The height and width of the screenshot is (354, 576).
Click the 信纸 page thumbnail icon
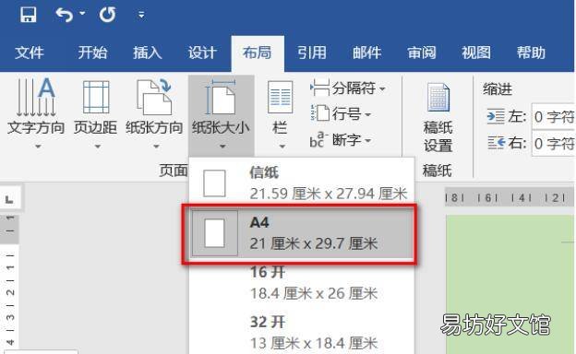[x=214, y=183]
